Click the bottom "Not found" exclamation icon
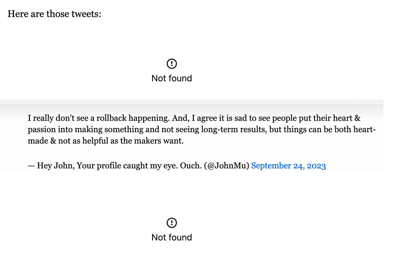This screenshot has width=398, height=253. tap(172, 223)
